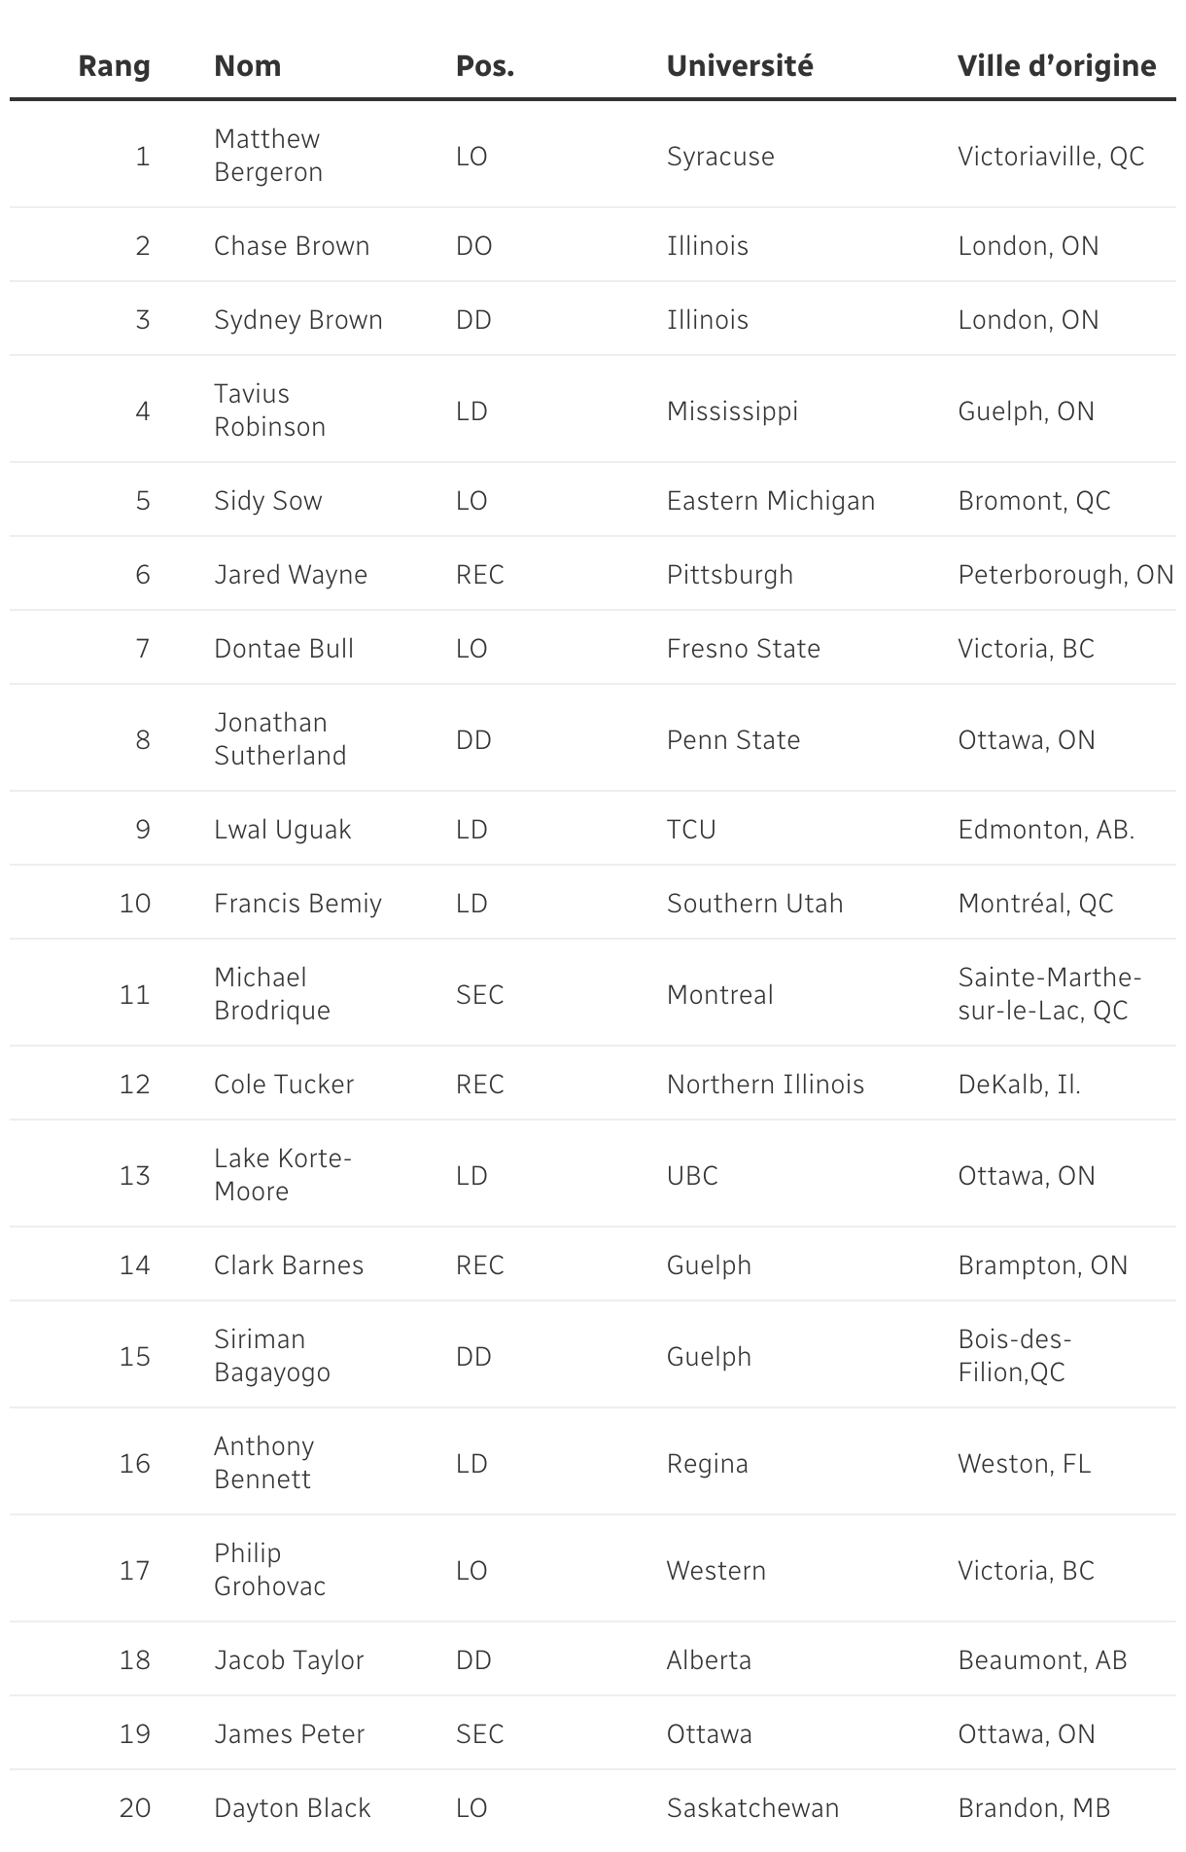Click the Ville d'origine column header
Screen dimensions: 1186x1852
pyautogui.click(x=1057, y=66)
